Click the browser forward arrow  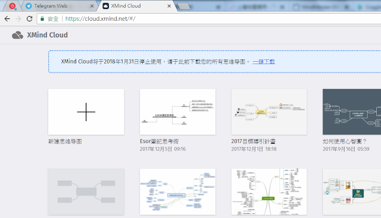[x=18, y=18]
